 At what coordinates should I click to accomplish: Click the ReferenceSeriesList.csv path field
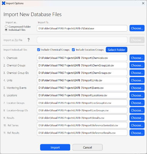point(82,126)
